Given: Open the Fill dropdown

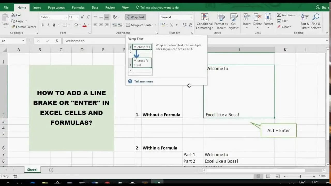Looking at the screenshot, I should 283,21.
